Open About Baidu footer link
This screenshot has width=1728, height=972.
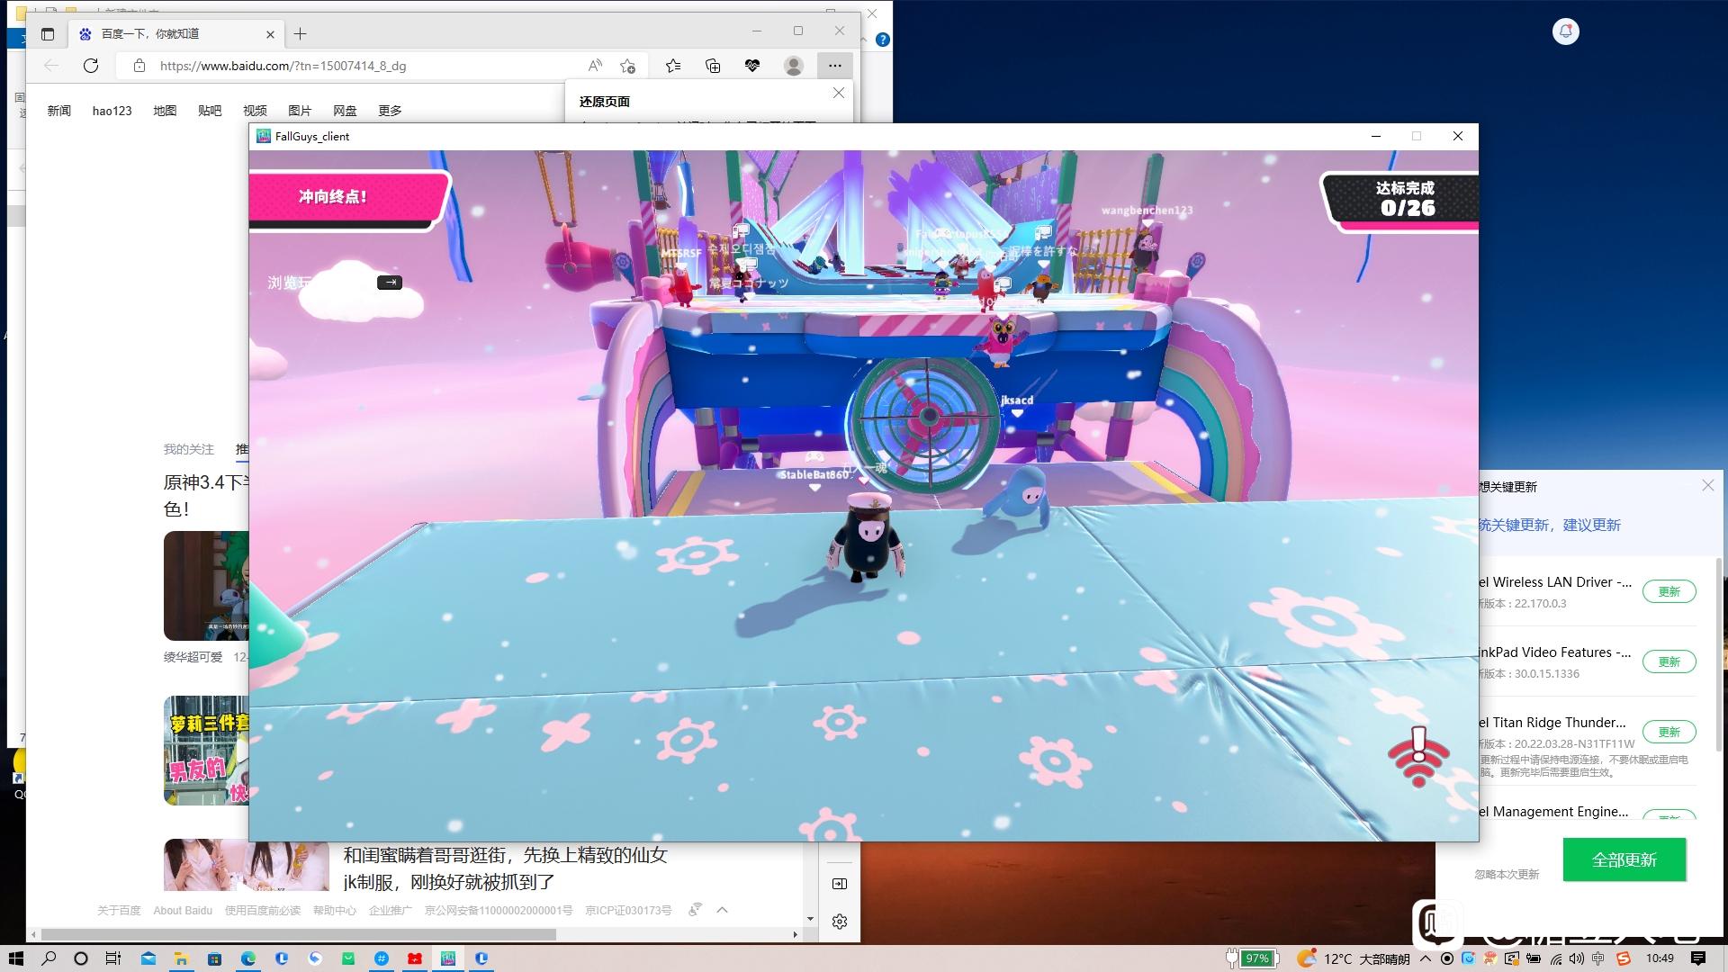(183, 911)
